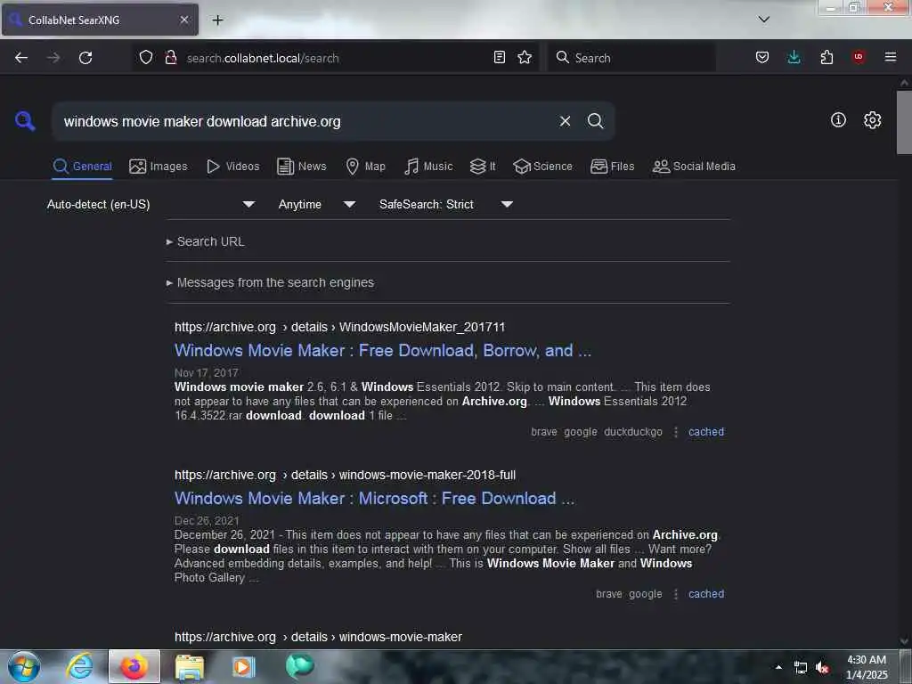Open the Anytime time range dropdown

(x=317, y=204)
